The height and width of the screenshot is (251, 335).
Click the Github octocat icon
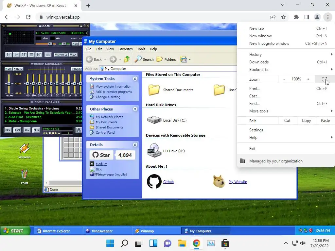click(x=154, y=182)
